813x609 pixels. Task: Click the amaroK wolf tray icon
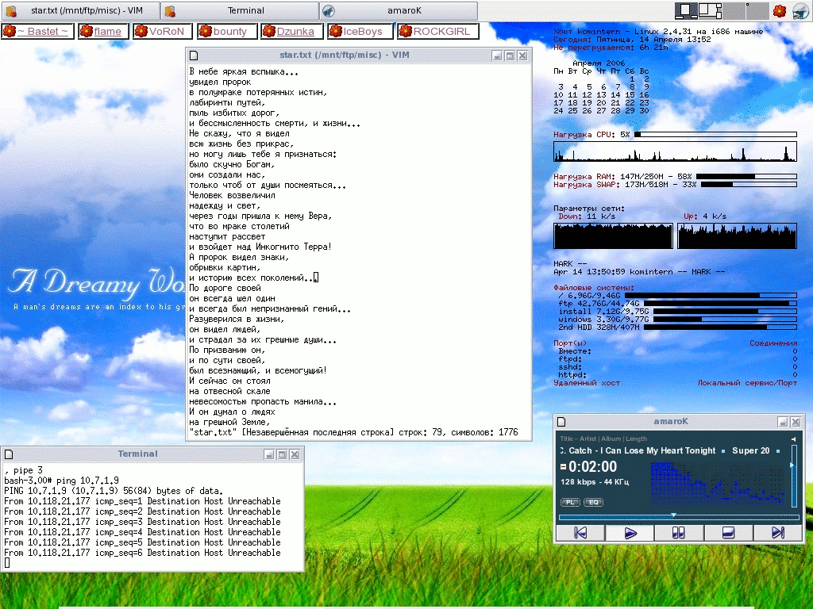(800, 11)
